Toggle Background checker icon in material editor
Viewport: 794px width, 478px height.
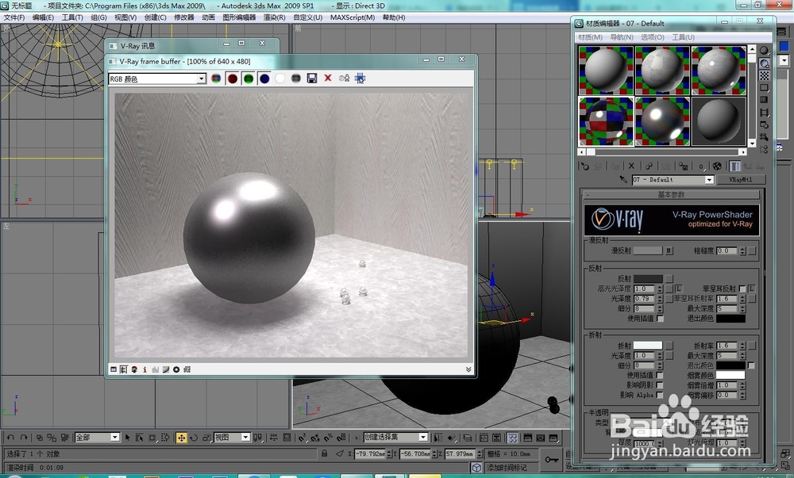(764, 75)
